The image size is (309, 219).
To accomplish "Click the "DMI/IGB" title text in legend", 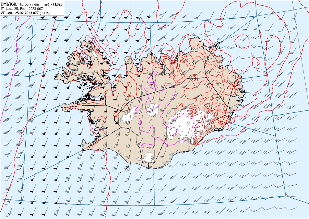I will coord(9,4).
